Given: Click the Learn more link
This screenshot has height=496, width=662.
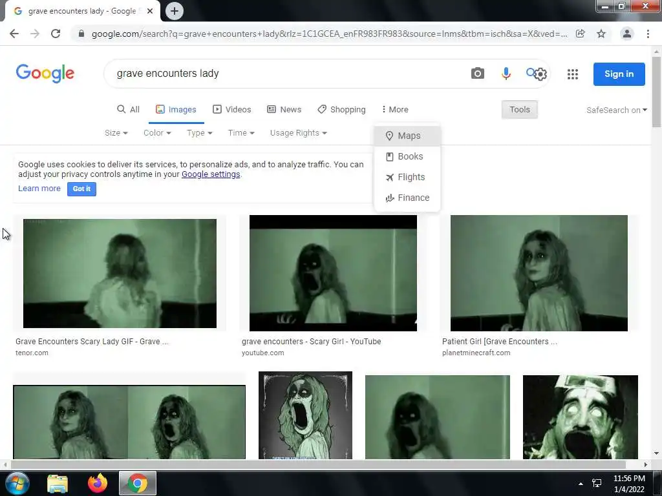Looking at the screenshot, I should pyautogui.click(x=39, y=189).
